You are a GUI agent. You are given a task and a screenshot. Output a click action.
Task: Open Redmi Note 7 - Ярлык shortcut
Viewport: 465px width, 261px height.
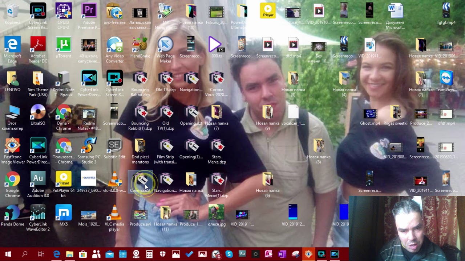64,83
